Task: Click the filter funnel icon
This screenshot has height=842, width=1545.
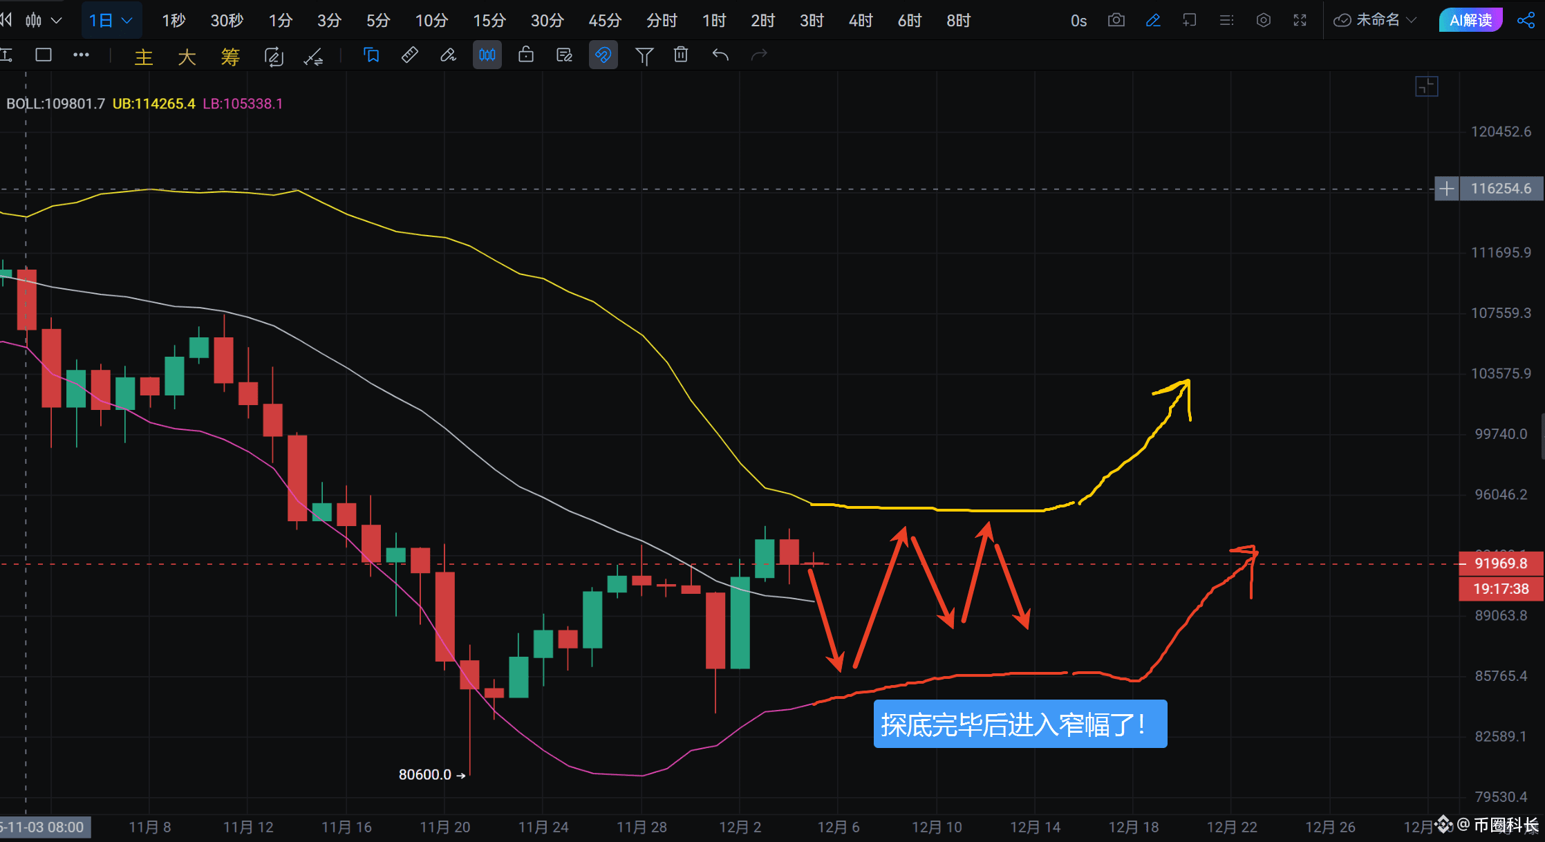Action: [x=644, y=55]
